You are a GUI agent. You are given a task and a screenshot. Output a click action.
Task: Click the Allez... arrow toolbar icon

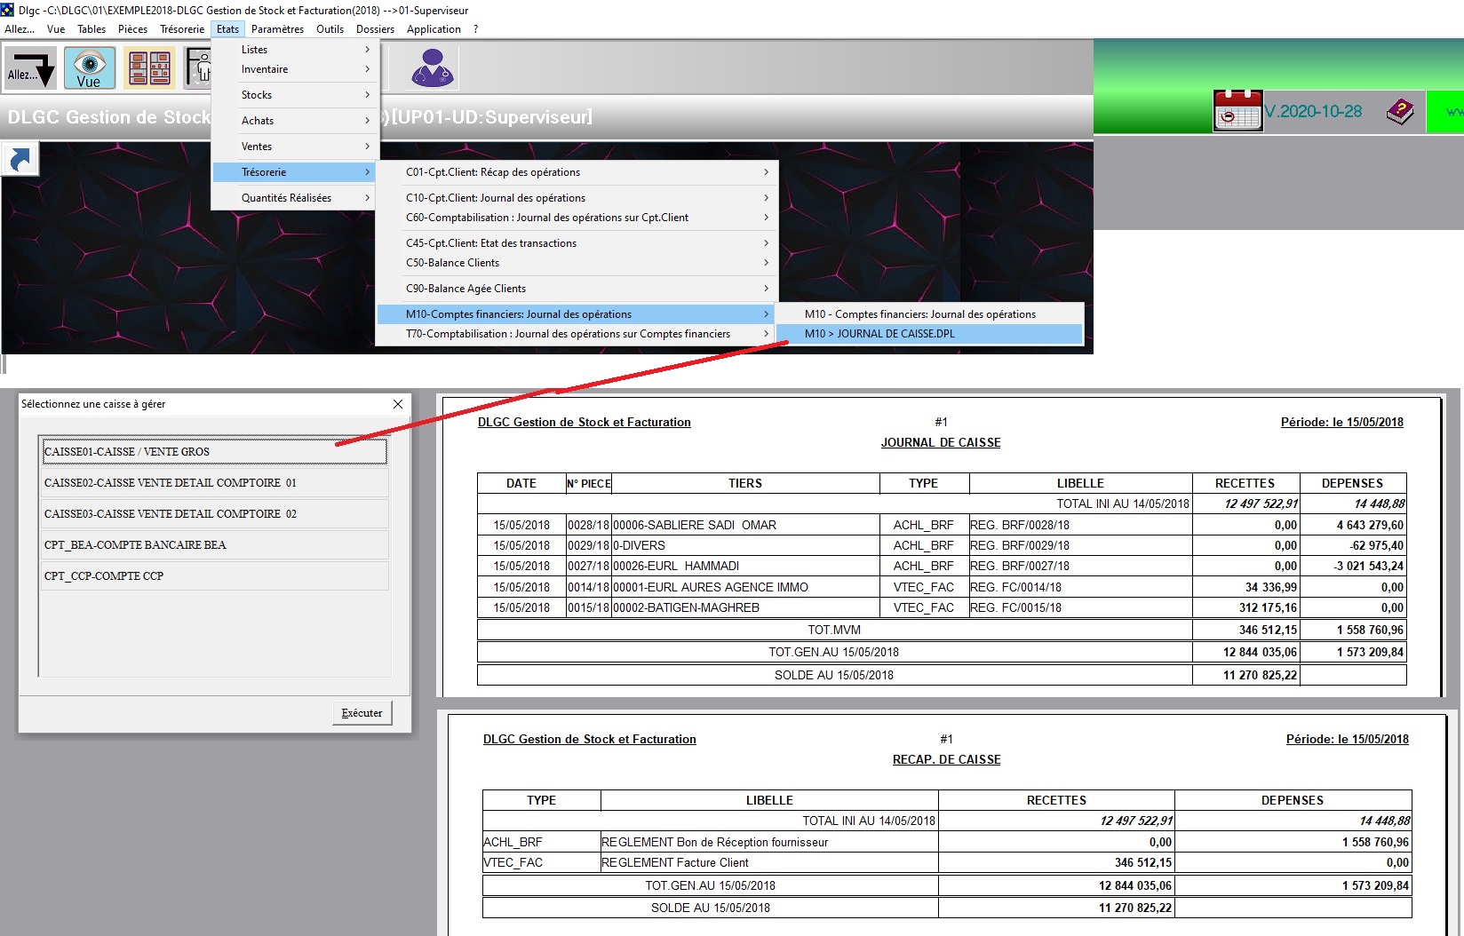31,68
